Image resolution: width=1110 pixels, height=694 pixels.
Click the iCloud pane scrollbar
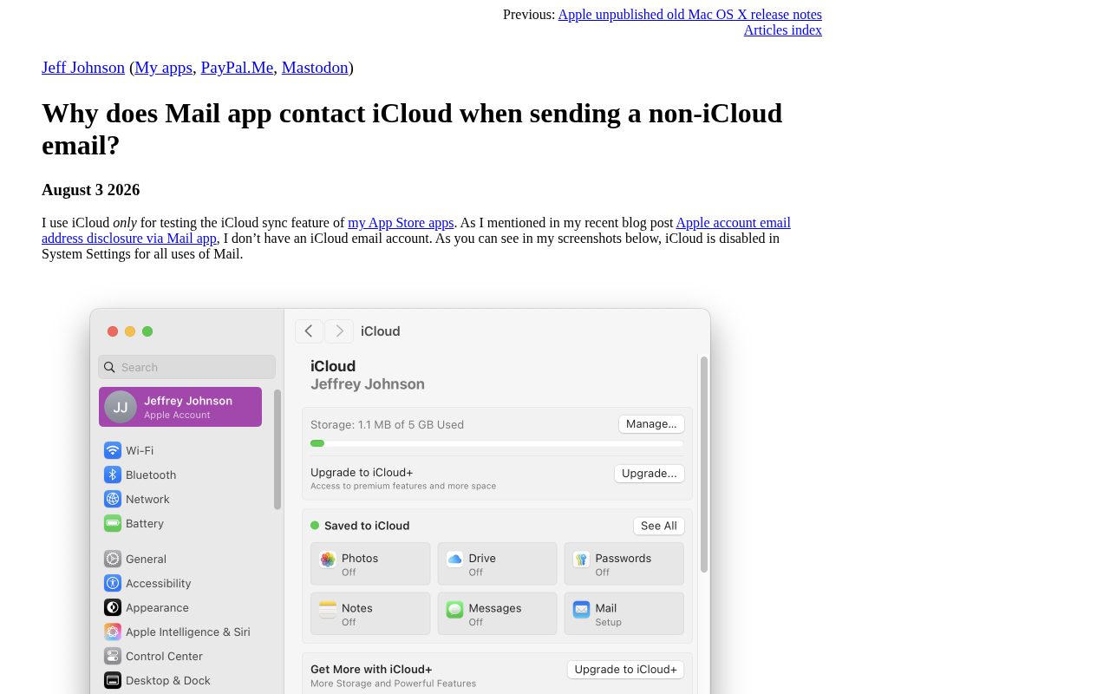[x=704, y=464]
